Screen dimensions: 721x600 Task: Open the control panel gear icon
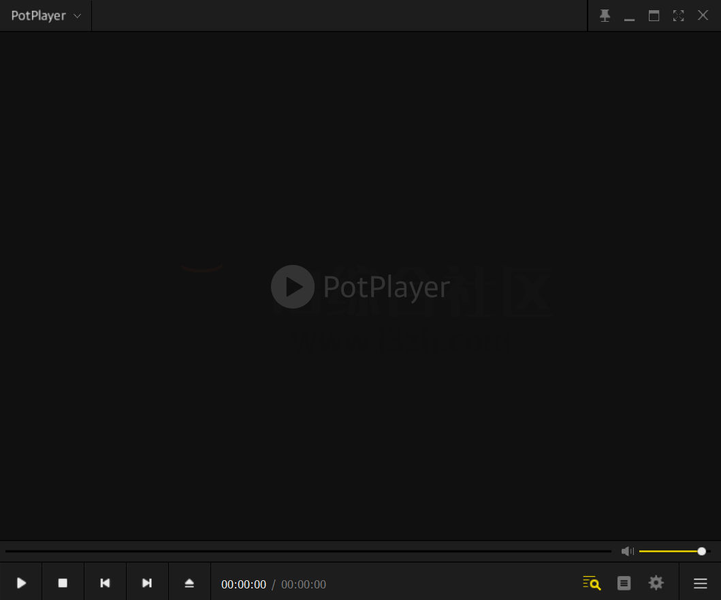[x=656, y=583]
